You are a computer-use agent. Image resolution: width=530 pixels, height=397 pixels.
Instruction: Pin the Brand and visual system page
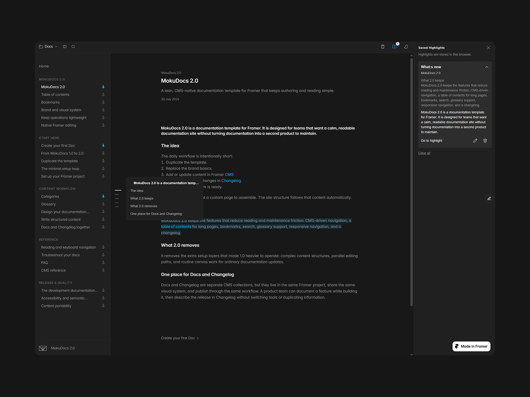[103, 110]
